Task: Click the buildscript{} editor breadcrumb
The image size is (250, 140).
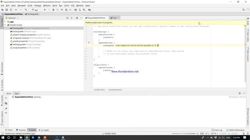Action: click(99, 90)
